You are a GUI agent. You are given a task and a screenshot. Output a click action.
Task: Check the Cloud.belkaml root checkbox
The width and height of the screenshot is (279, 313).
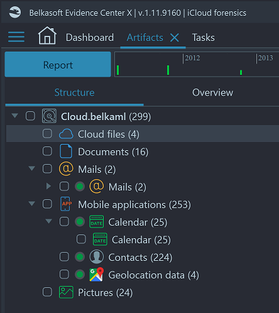coord(30,116)
